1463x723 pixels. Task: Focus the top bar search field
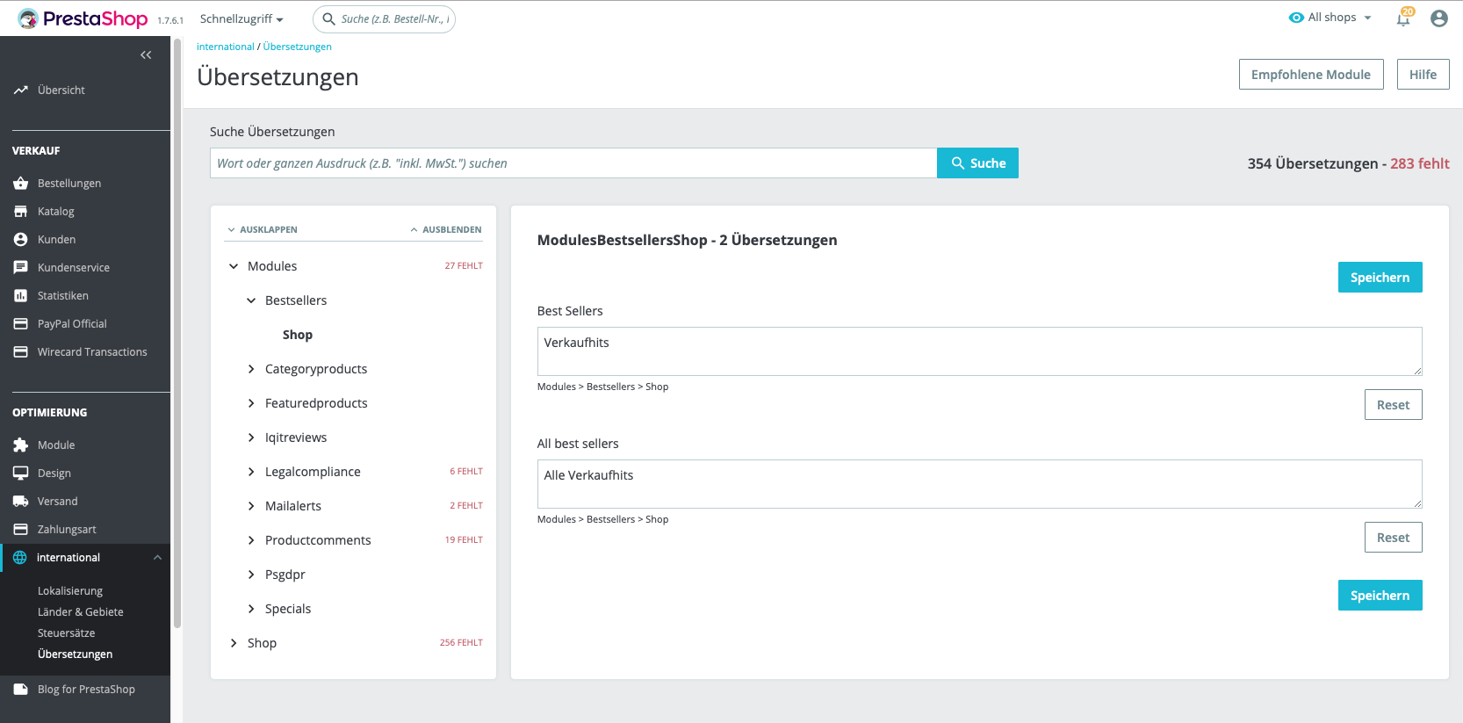pos(385,19)
